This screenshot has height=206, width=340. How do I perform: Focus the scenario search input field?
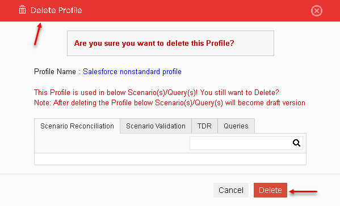pos(241,143)
